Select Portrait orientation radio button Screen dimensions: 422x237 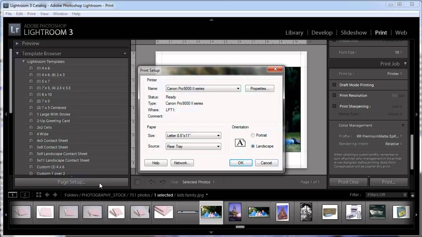coord(253,135)
